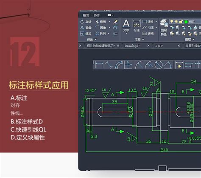201x178 pixels.
Task: Click jogged radius dimension icon
Action: 149,65
